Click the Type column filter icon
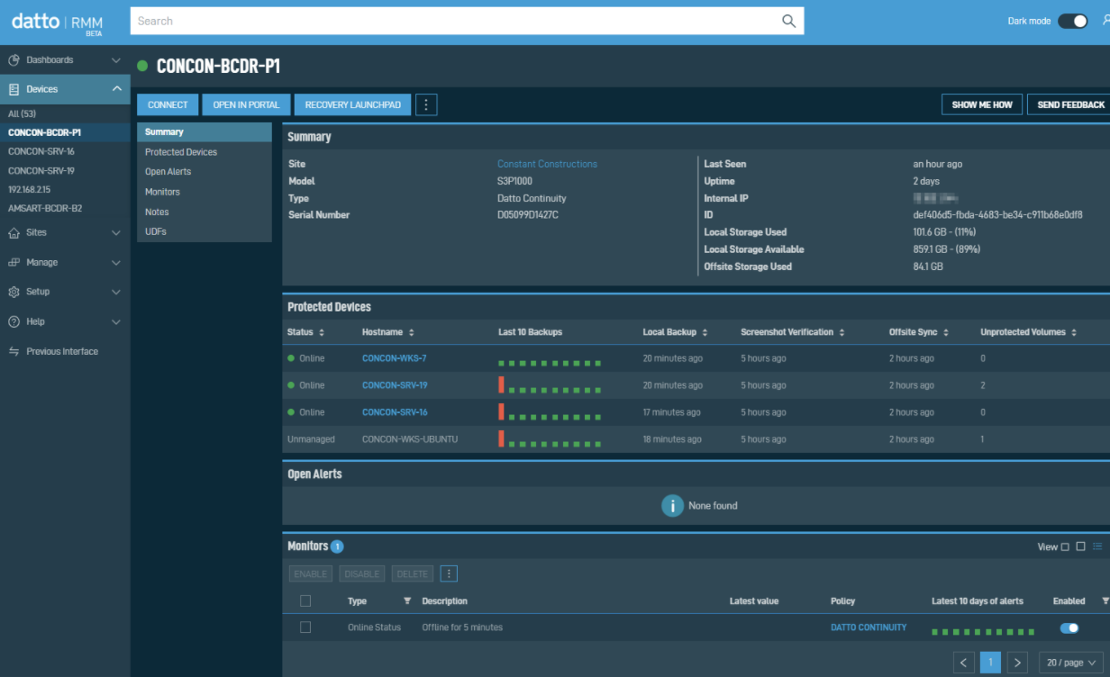This screenshot has width=1110, height=677. 406,600
